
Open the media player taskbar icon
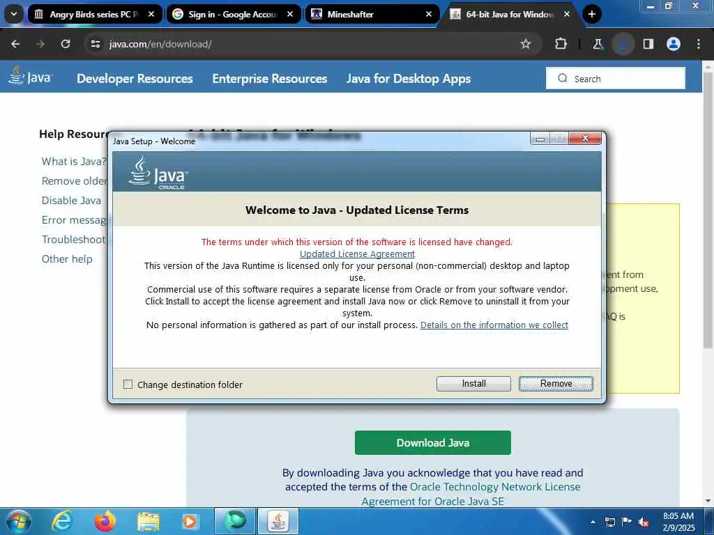[x=190, y=521]
